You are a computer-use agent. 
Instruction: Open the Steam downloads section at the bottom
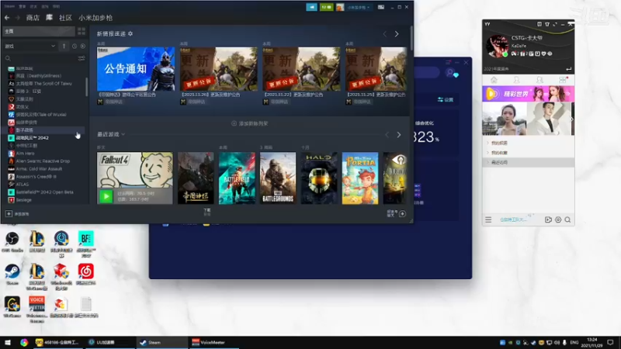click(x=207, y=212)
